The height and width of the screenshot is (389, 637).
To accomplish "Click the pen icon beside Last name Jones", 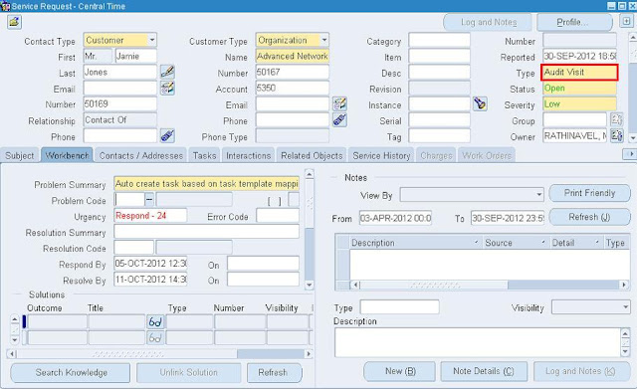I will click(x=167, y=72).
